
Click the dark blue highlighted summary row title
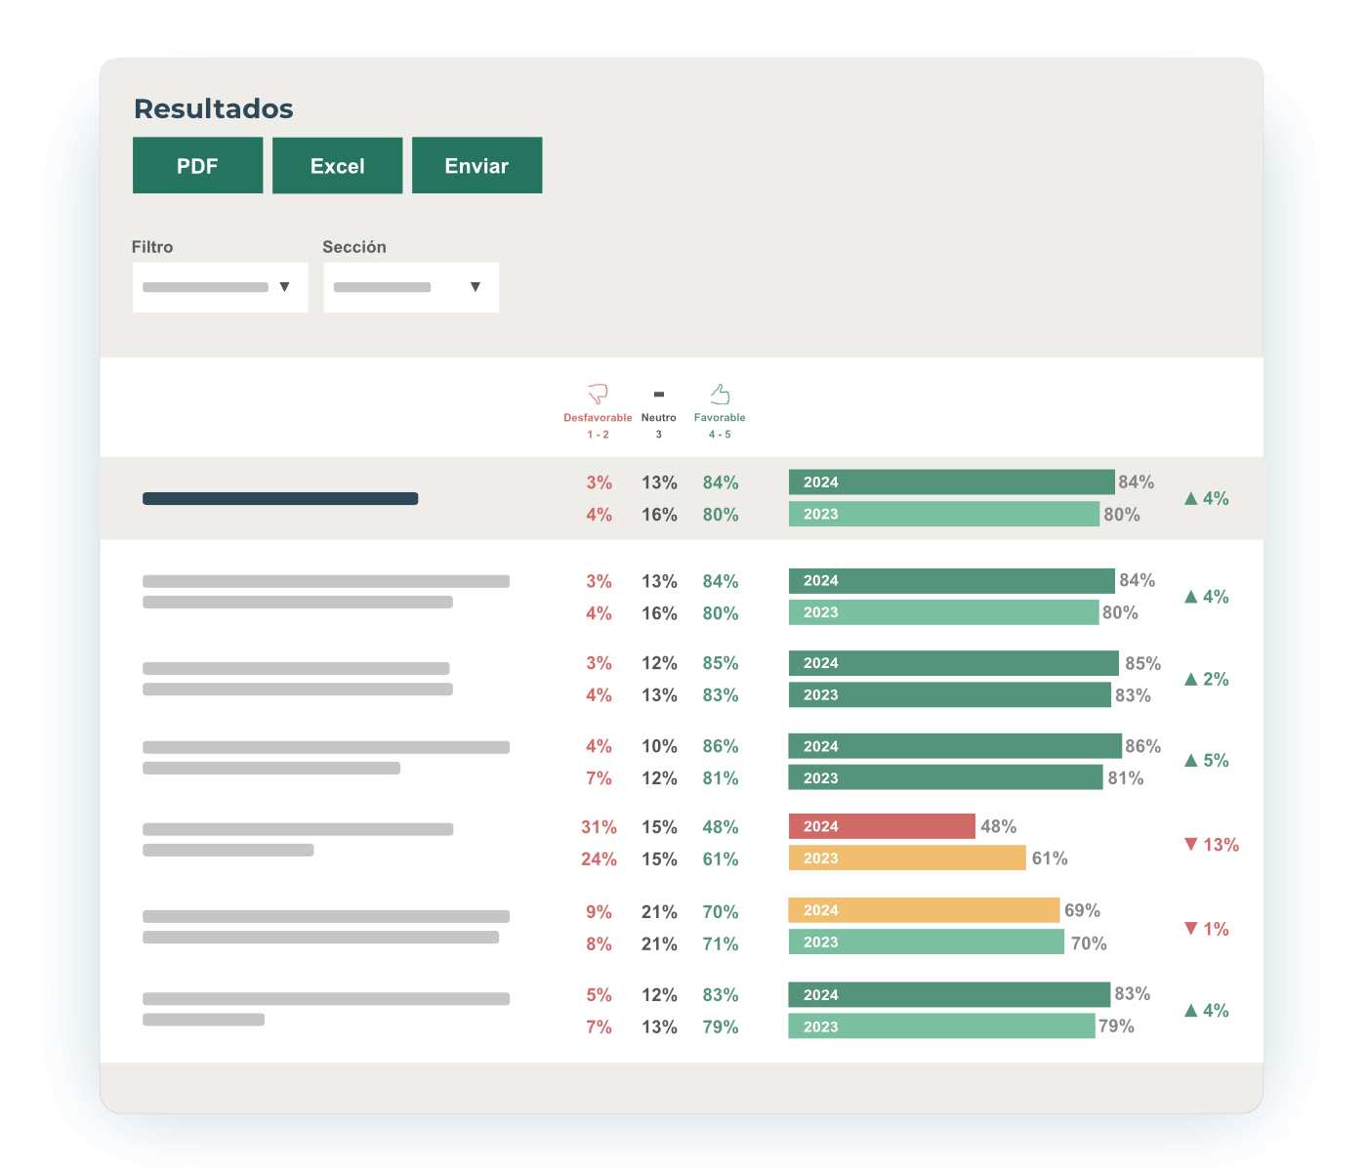280,499
